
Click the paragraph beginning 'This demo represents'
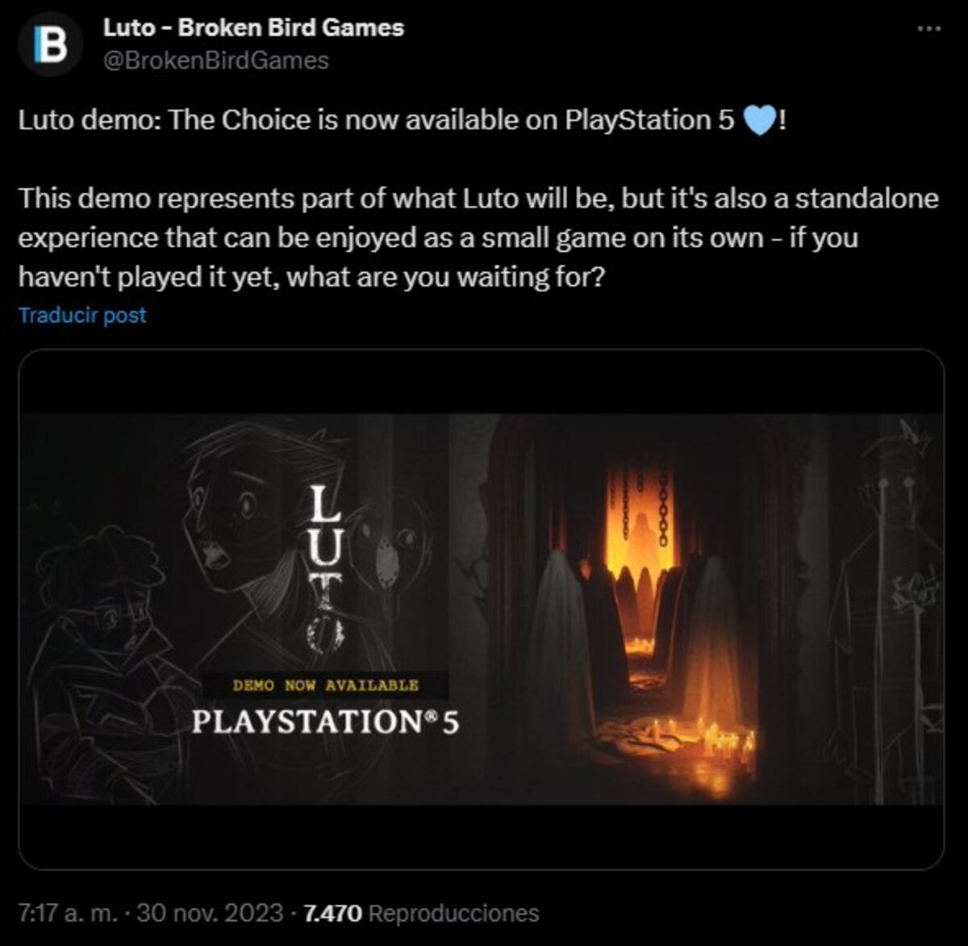(x=478, y=238)
